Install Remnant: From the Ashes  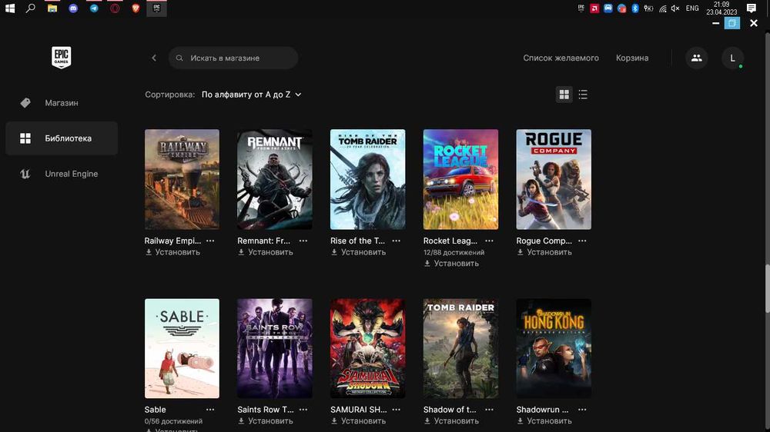click(x=265, y=252)
